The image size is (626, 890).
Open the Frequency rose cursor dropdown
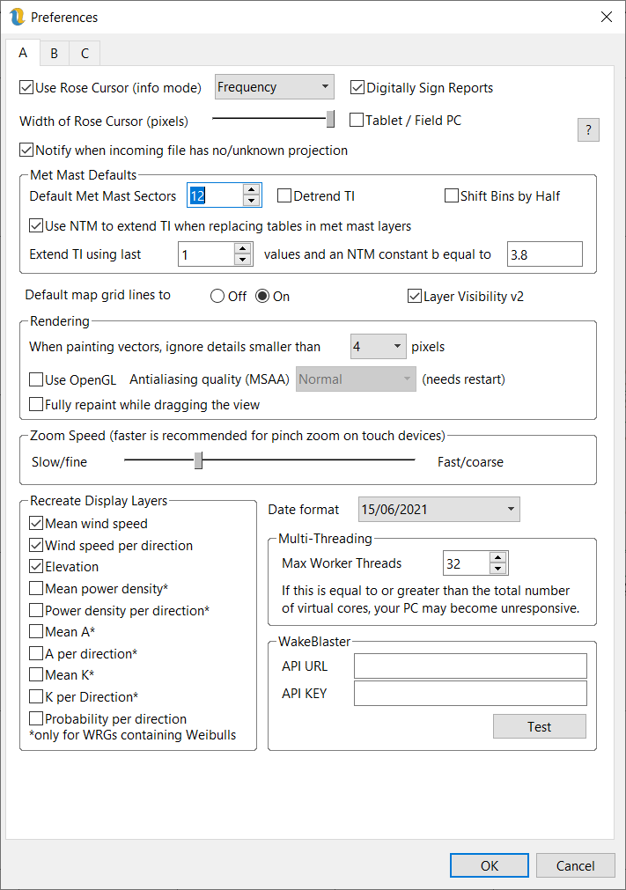(x=274, y=87)
